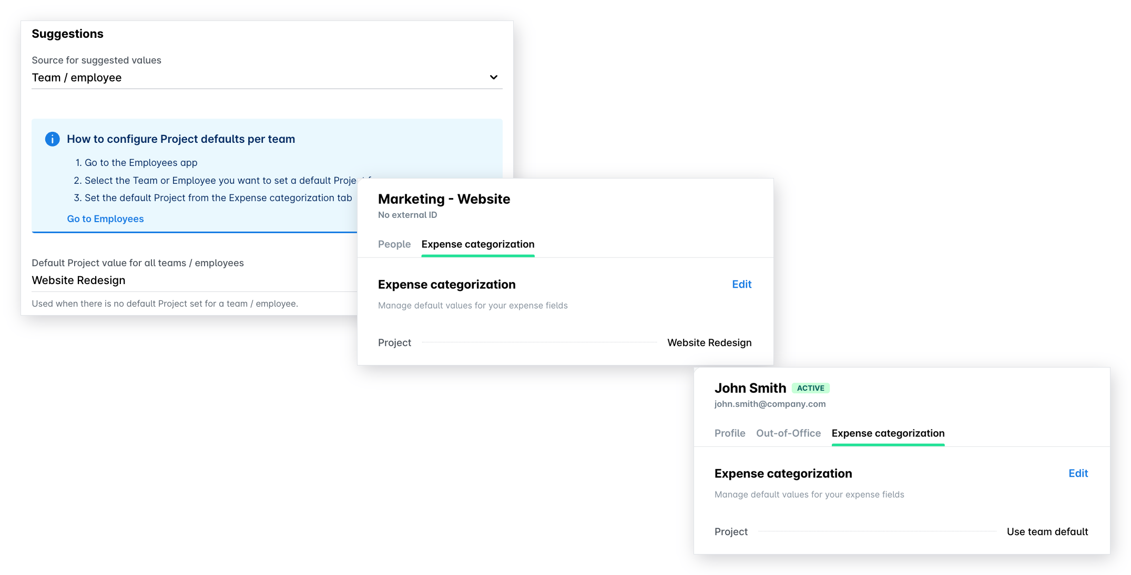Click the 'Default Project value for all teams / employees' label
The image size is (1131, 575).
137,263
